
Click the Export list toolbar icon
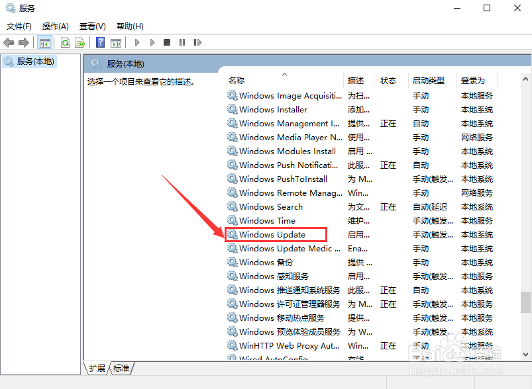(x=80, y=43)
